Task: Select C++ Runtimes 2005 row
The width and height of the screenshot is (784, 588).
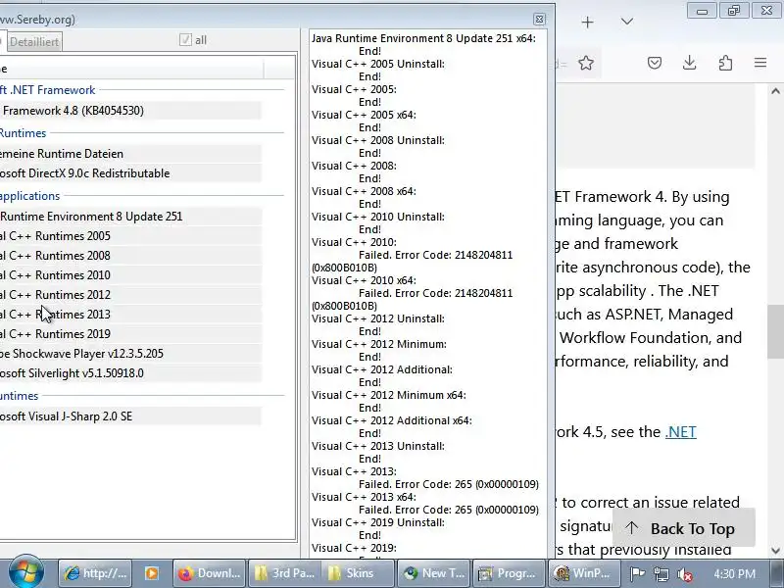Action: pos(130,236)
